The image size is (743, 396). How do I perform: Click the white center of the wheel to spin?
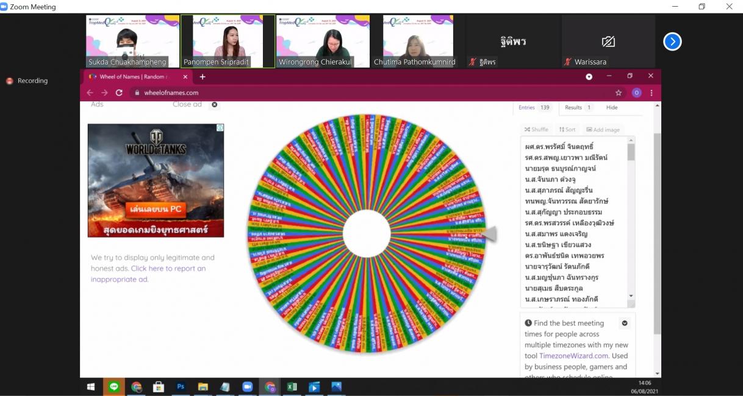tap(367, 233)
